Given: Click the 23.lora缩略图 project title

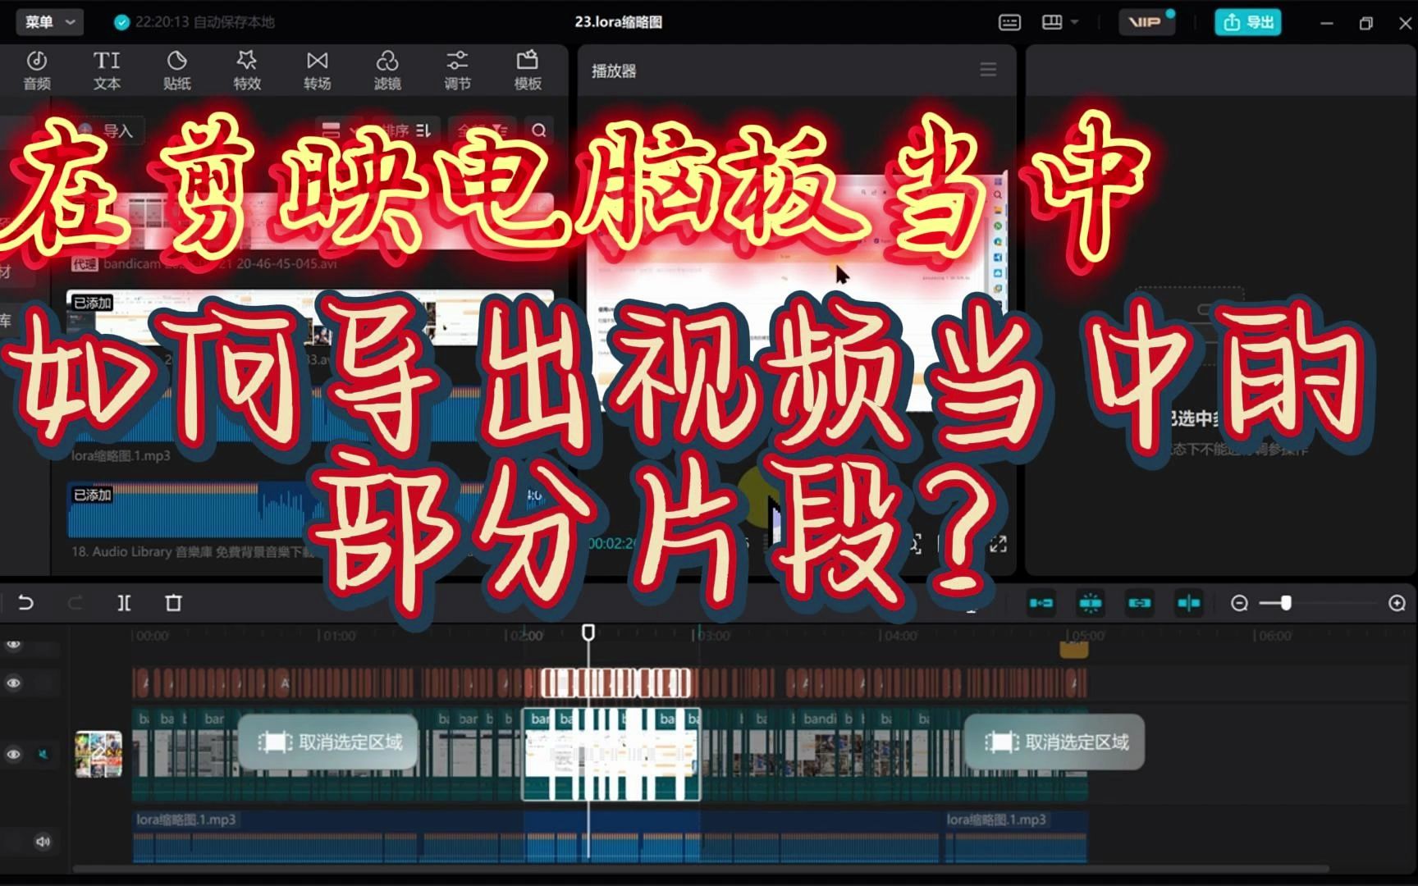Looking at the screenshot, I should 618,22.
